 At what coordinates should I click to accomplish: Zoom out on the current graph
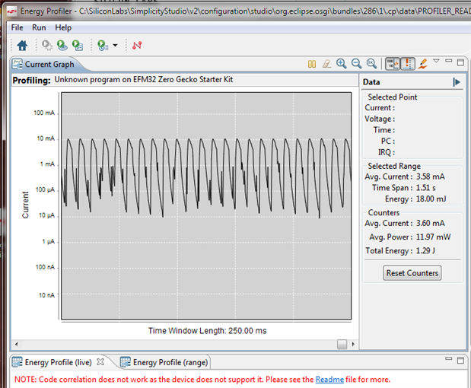pyautogui.click(x=356, y=64)
